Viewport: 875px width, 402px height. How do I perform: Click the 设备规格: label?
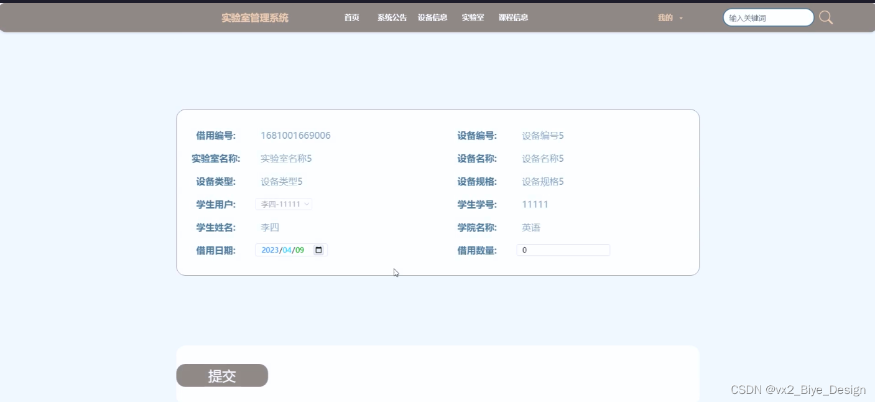(x=477, y=182)
